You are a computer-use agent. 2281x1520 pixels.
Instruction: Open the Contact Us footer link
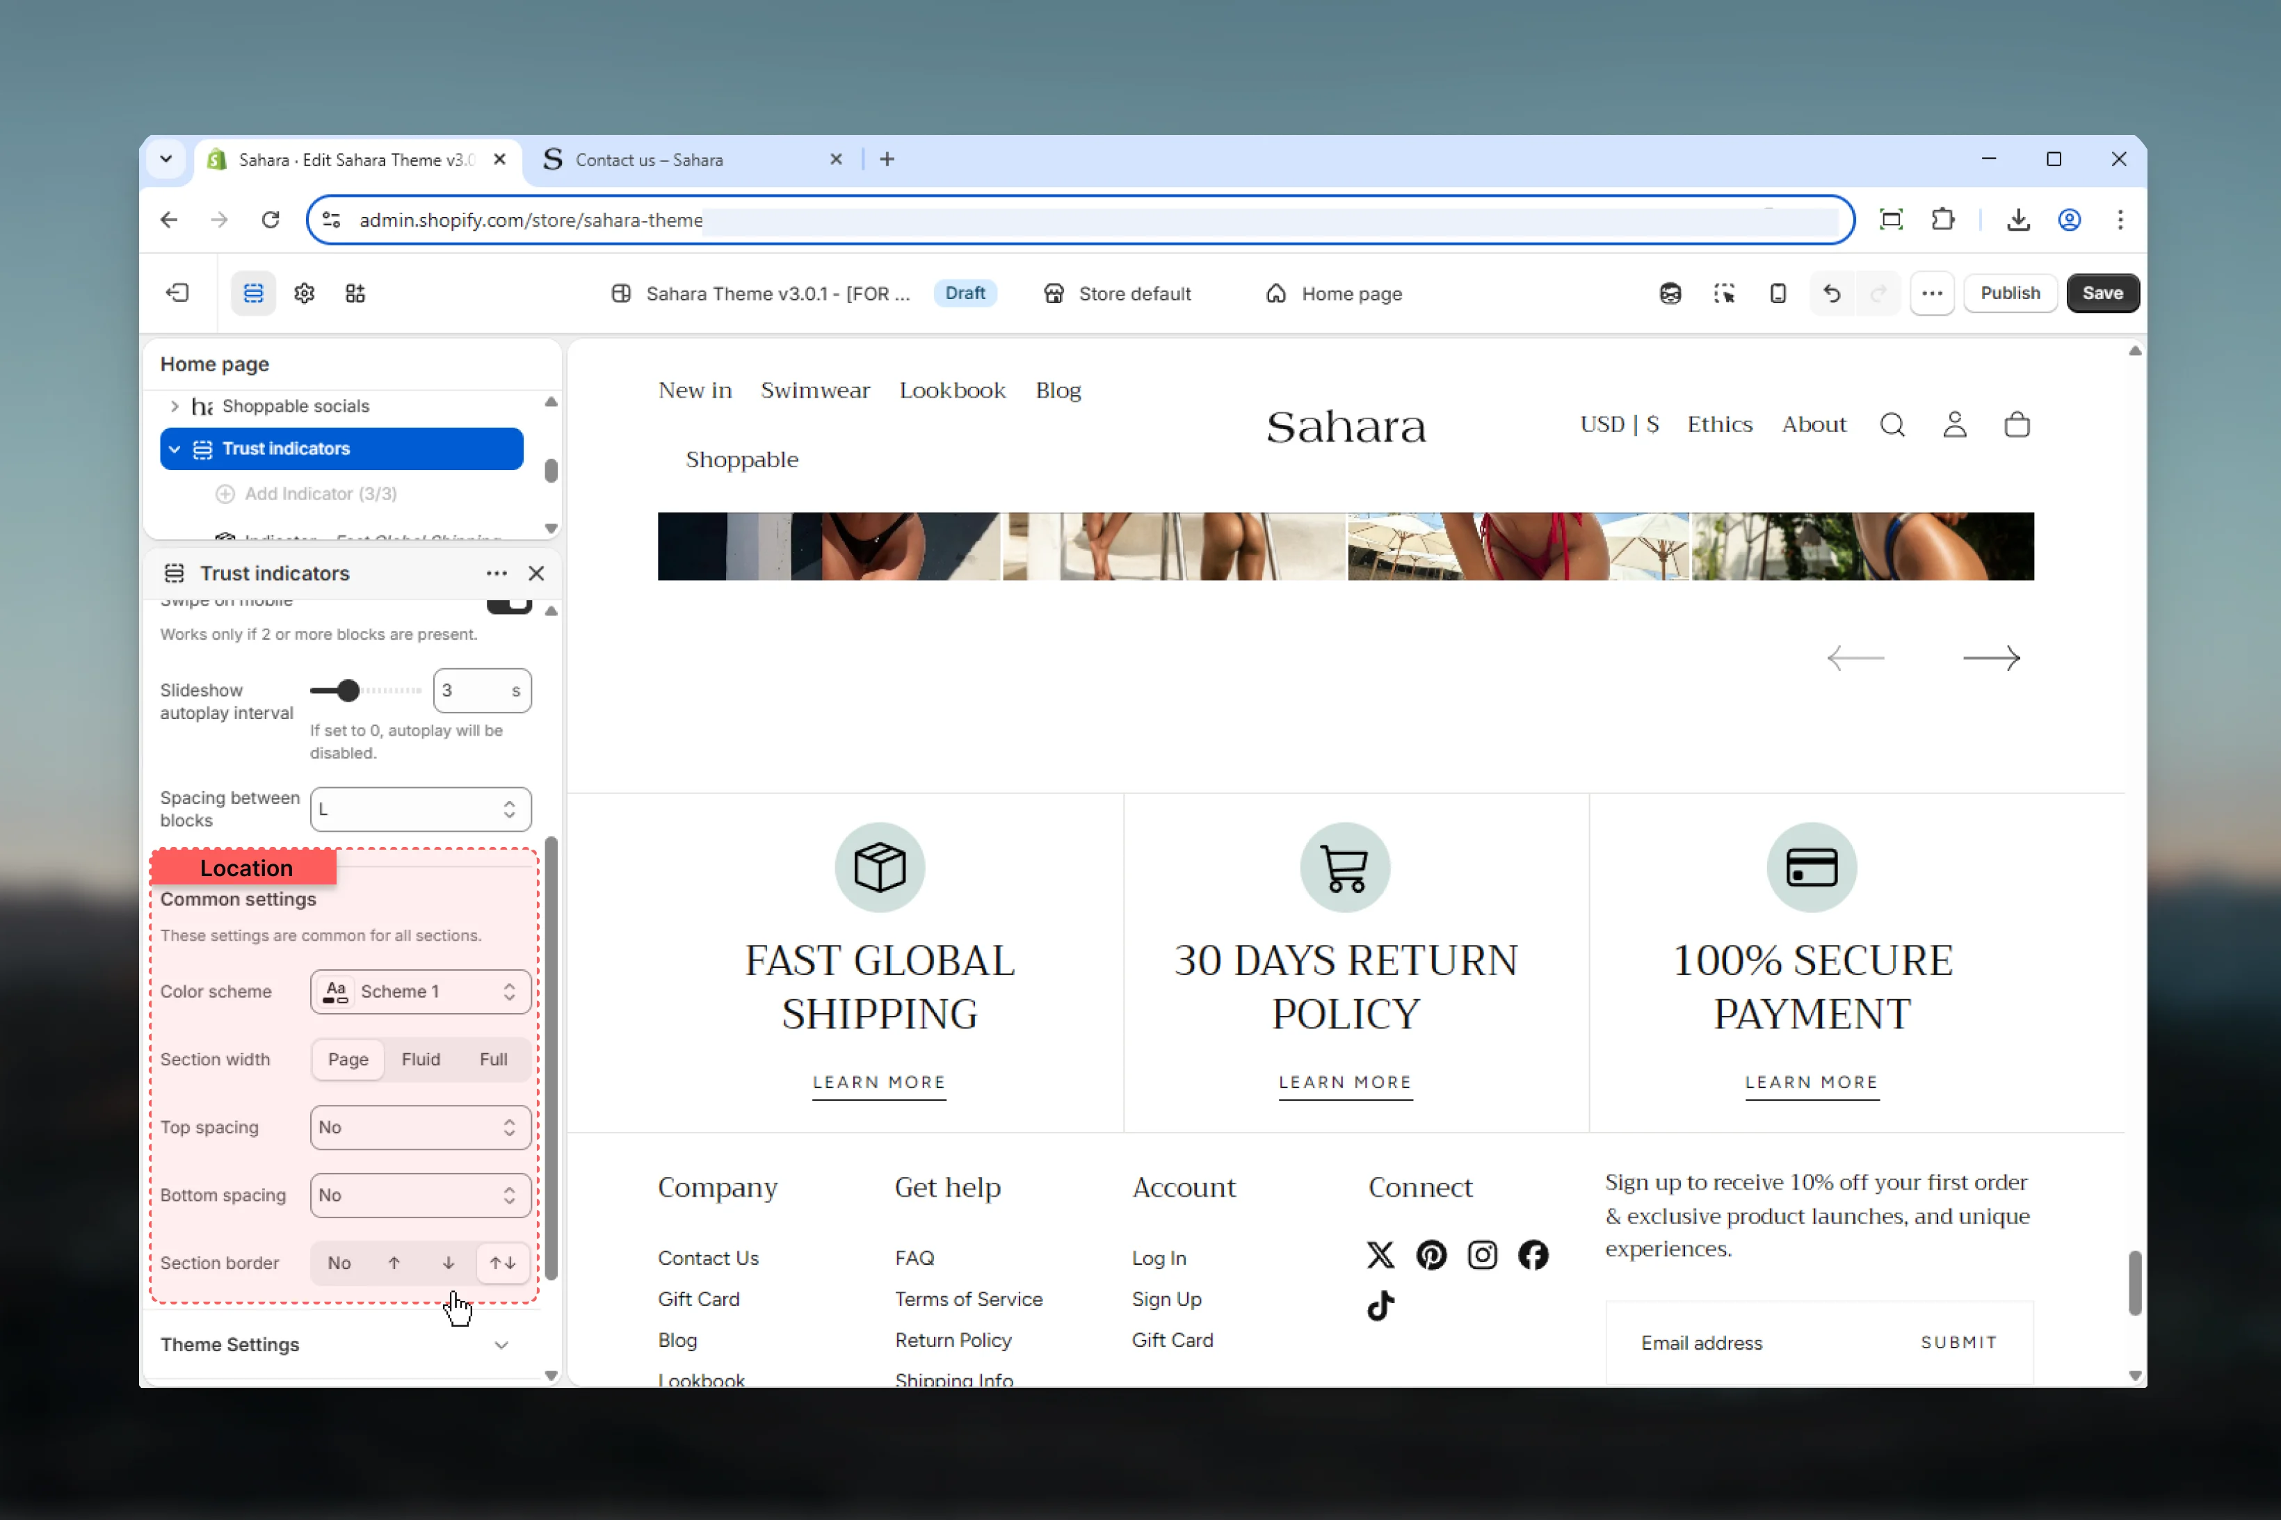[708, 1257]
